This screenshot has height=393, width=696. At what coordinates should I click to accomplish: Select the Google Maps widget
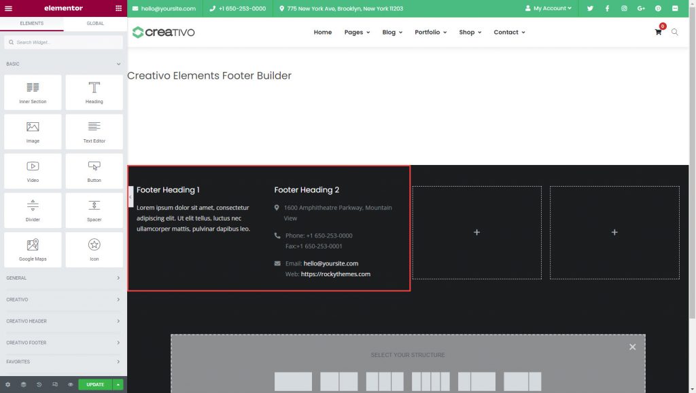(33, 250)
